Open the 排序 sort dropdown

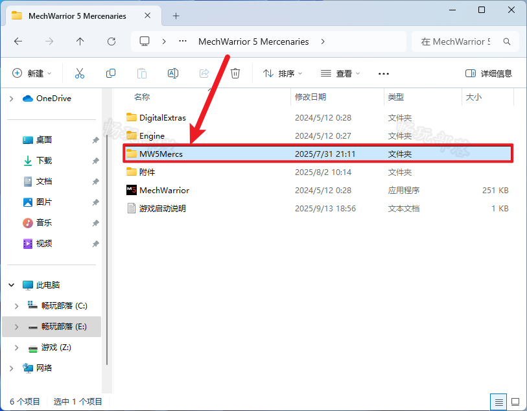pos(283,73)
